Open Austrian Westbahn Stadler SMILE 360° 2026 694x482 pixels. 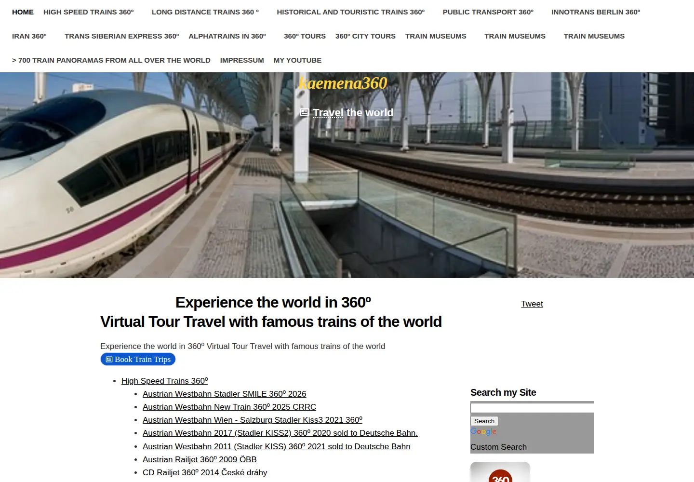[225, 394]
